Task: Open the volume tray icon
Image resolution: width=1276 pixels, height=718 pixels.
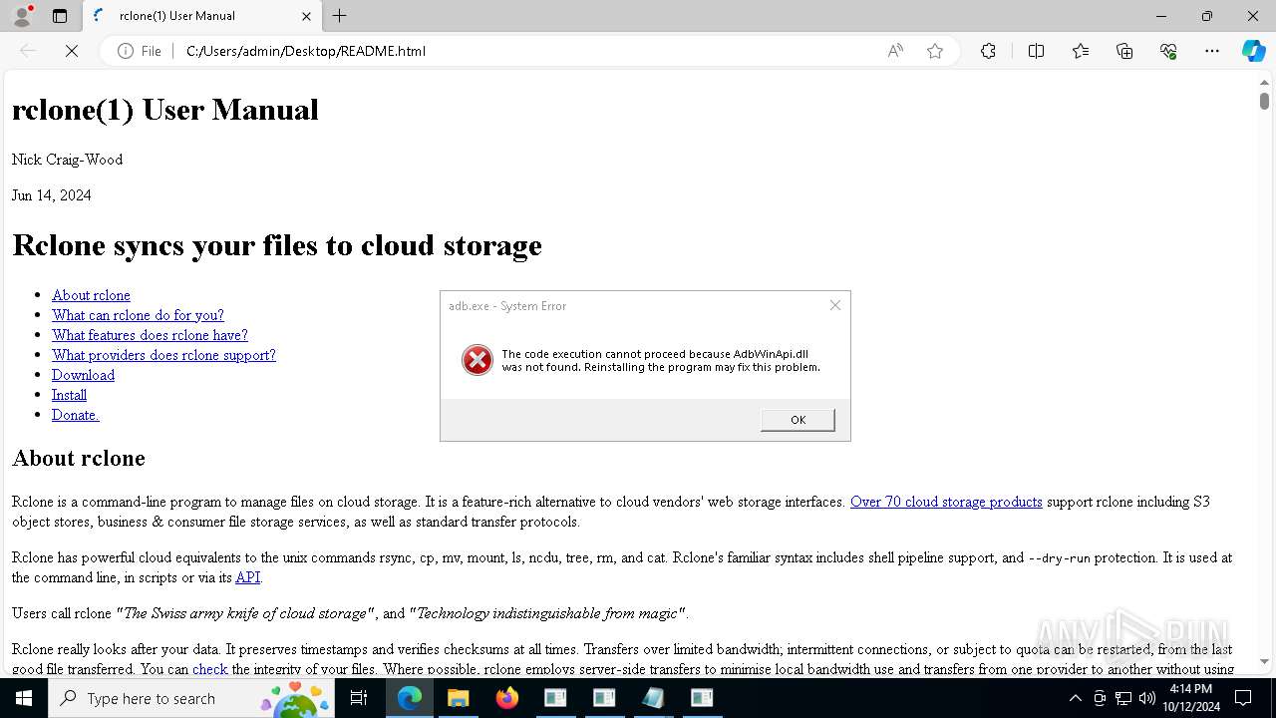Action: [x=1147, y=698]
